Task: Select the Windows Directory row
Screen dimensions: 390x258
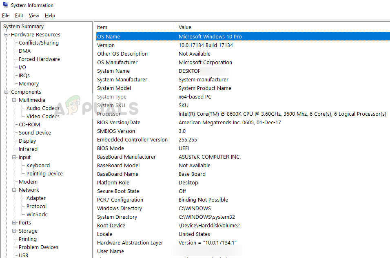Action: click(x=243, y=209)
